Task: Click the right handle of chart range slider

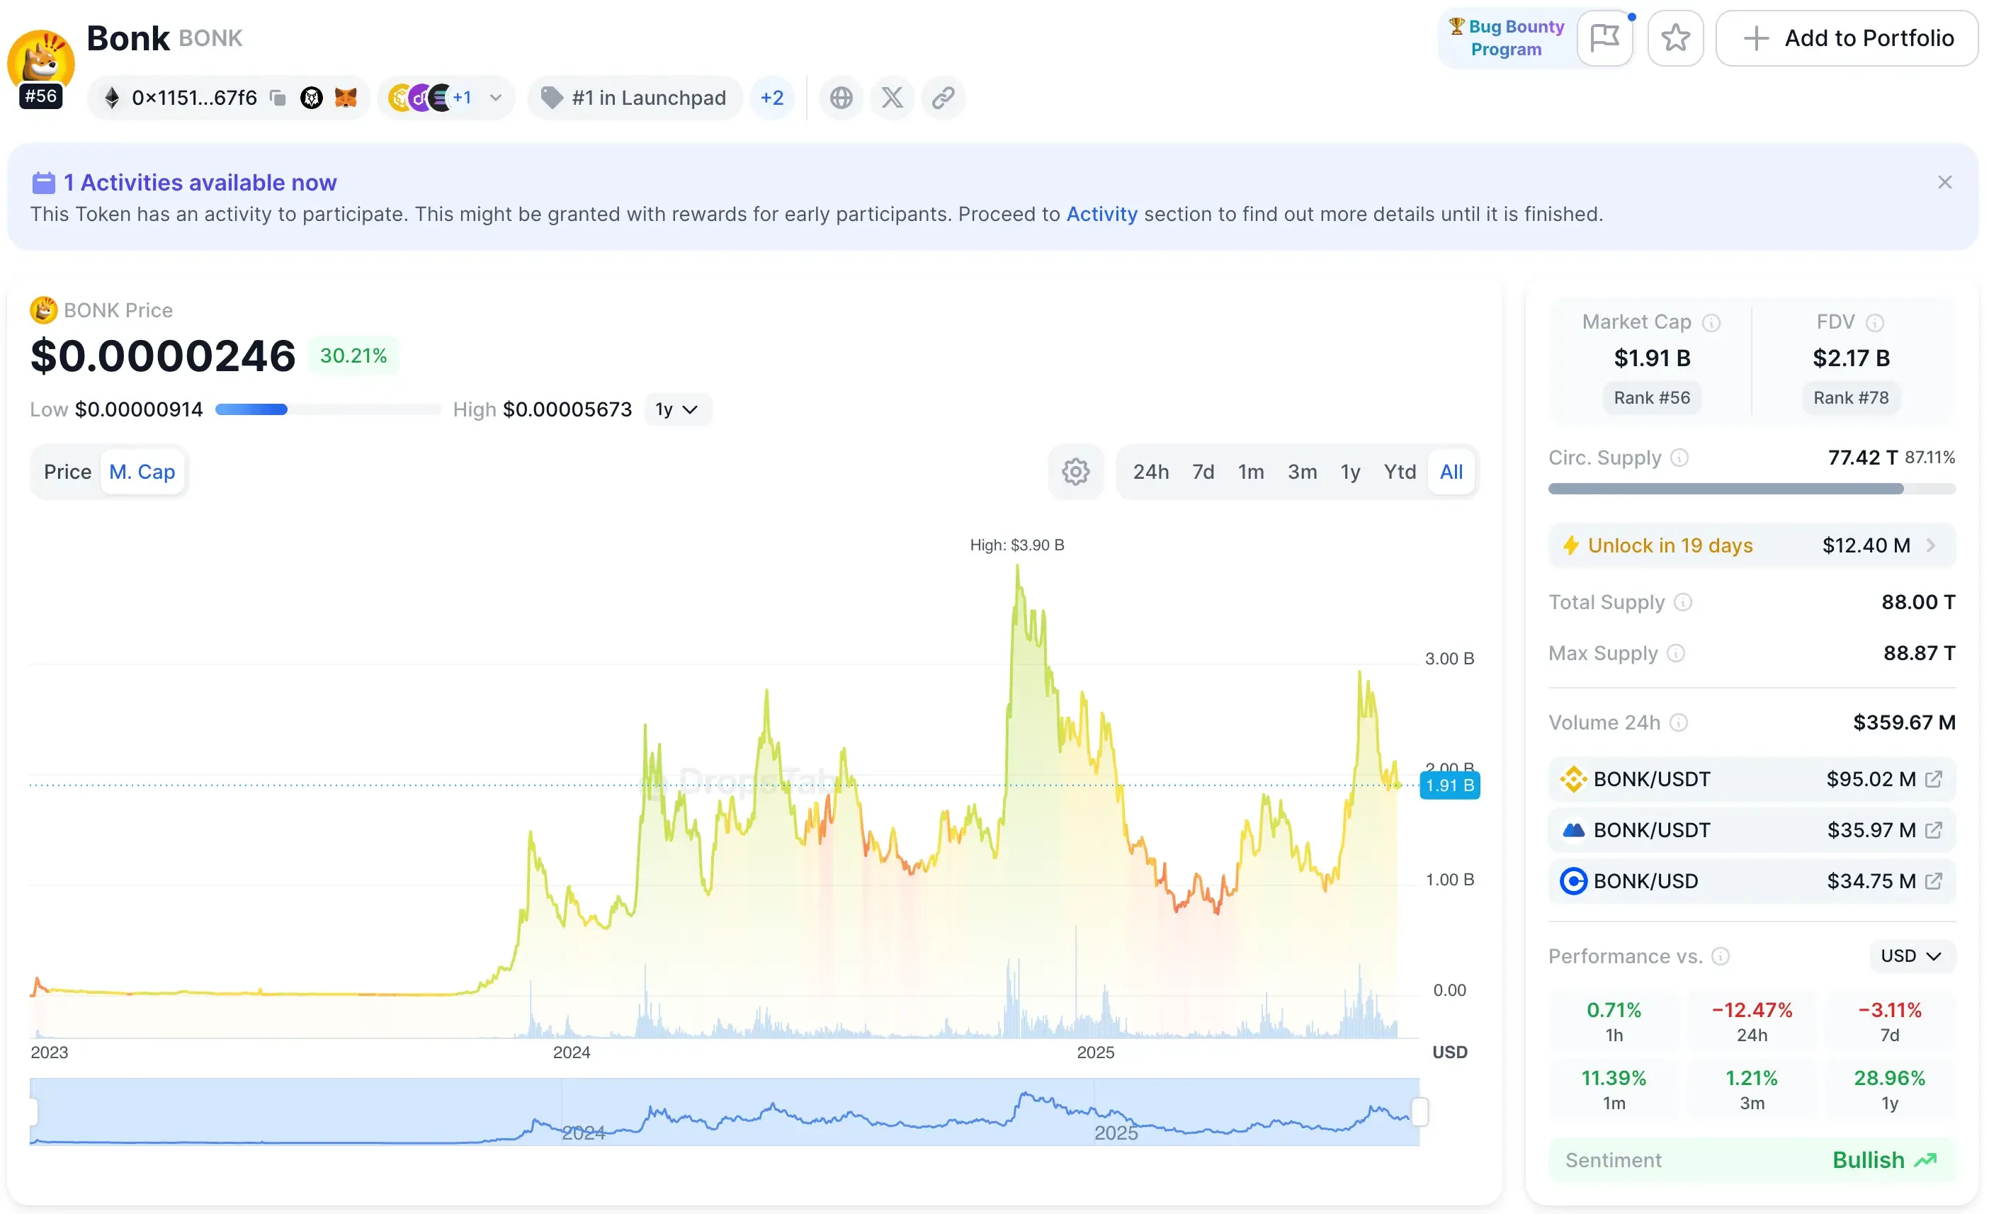Action: point(1419,1111)
